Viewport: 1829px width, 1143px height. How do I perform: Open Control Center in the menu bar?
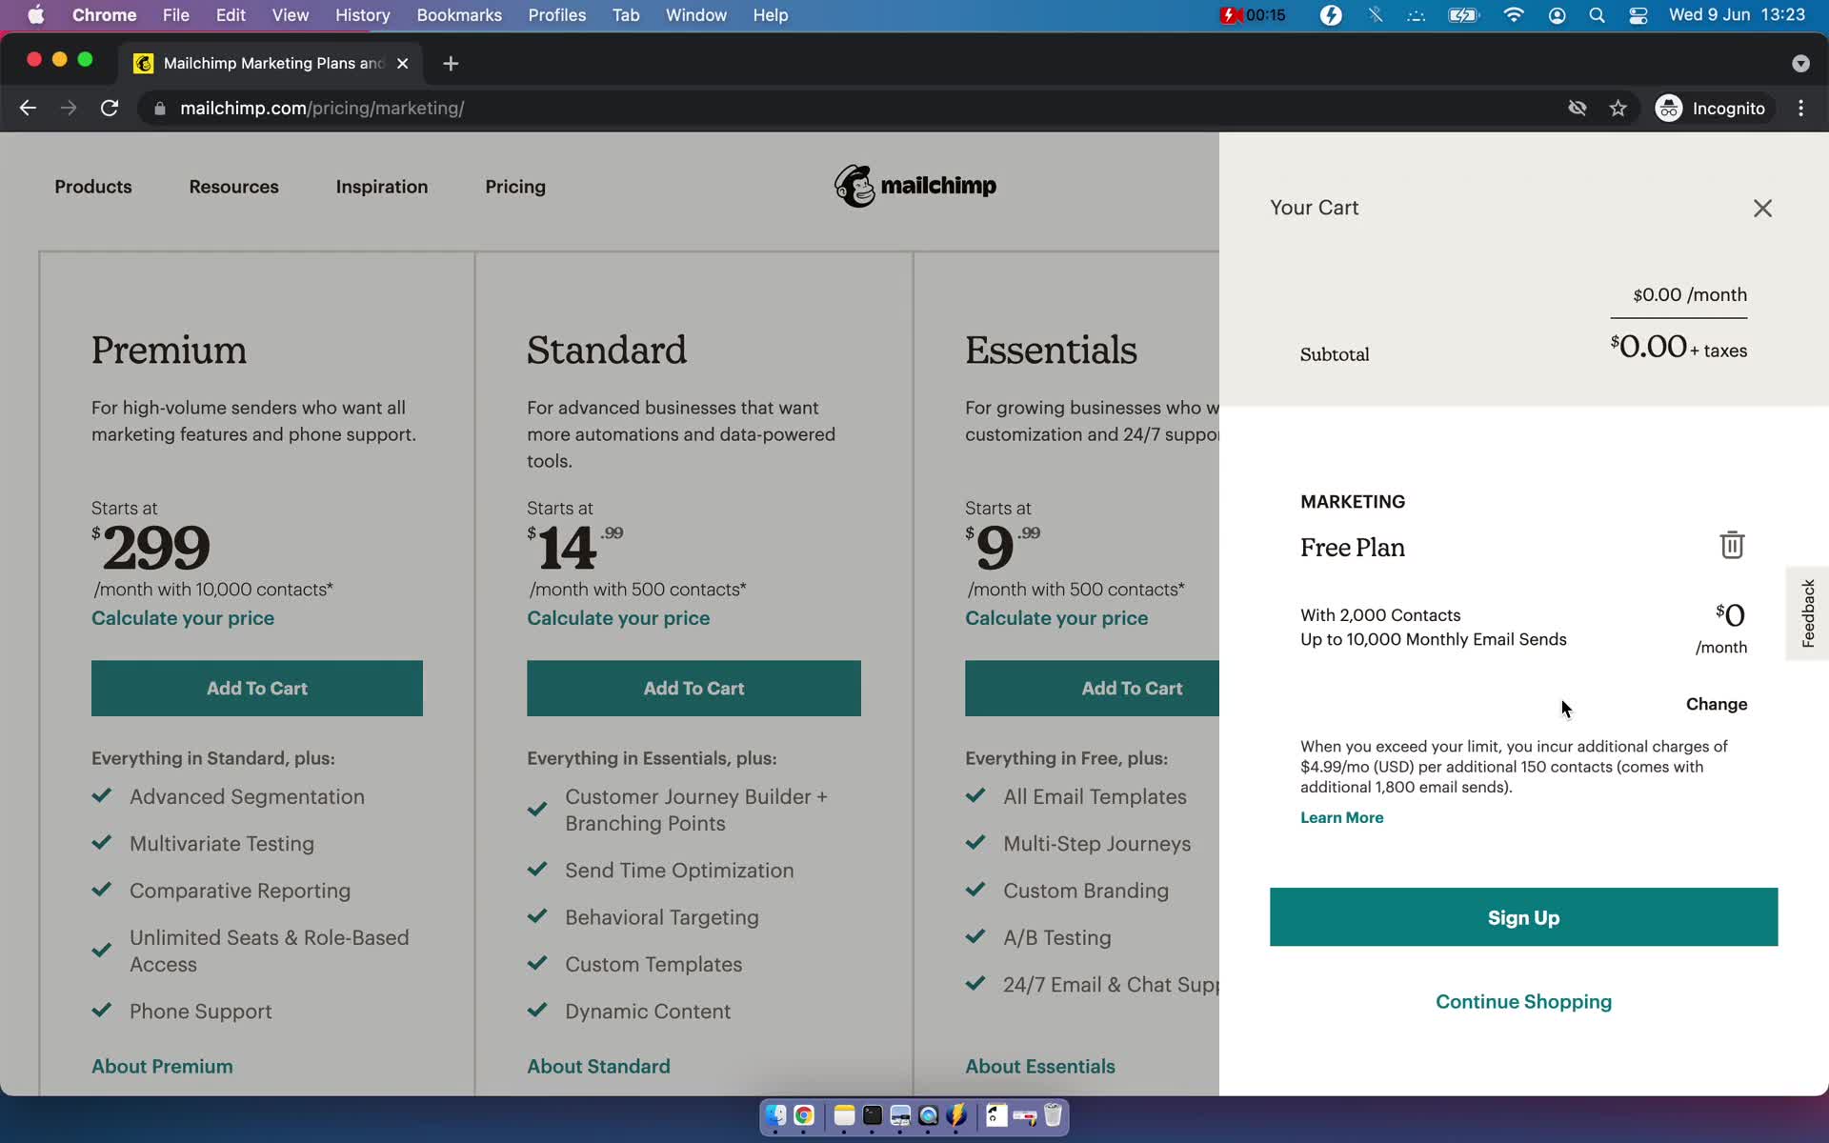[1638, 15]
